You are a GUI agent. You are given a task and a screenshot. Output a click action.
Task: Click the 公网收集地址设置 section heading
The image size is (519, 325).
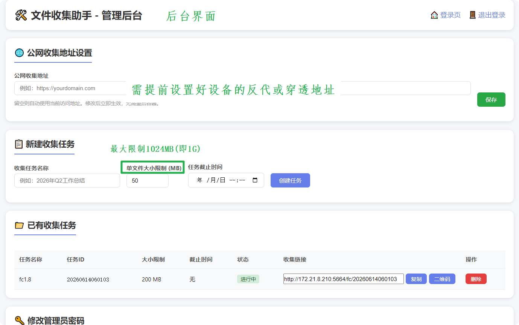click(59, 53)
